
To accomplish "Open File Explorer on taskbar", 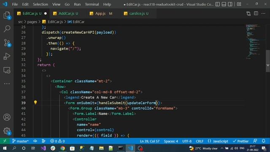I will [101, 148].
